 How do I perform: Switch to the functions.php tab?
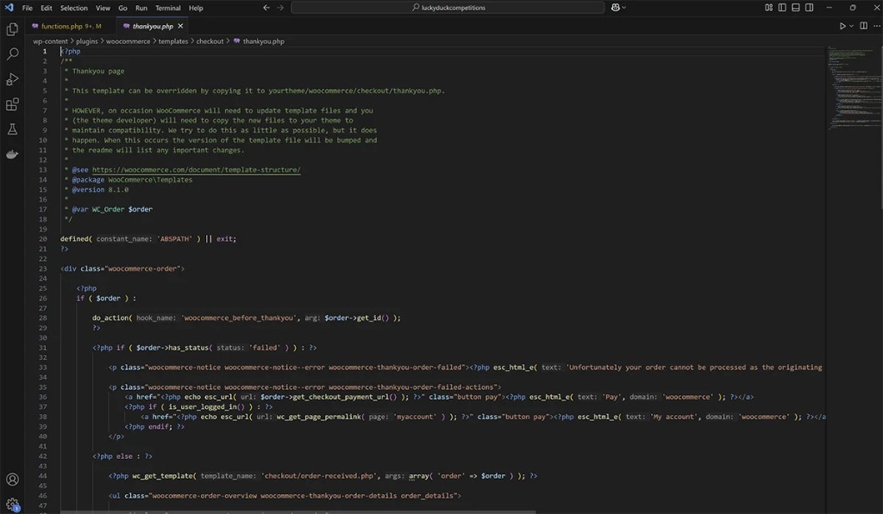click(x=71, y=26)
